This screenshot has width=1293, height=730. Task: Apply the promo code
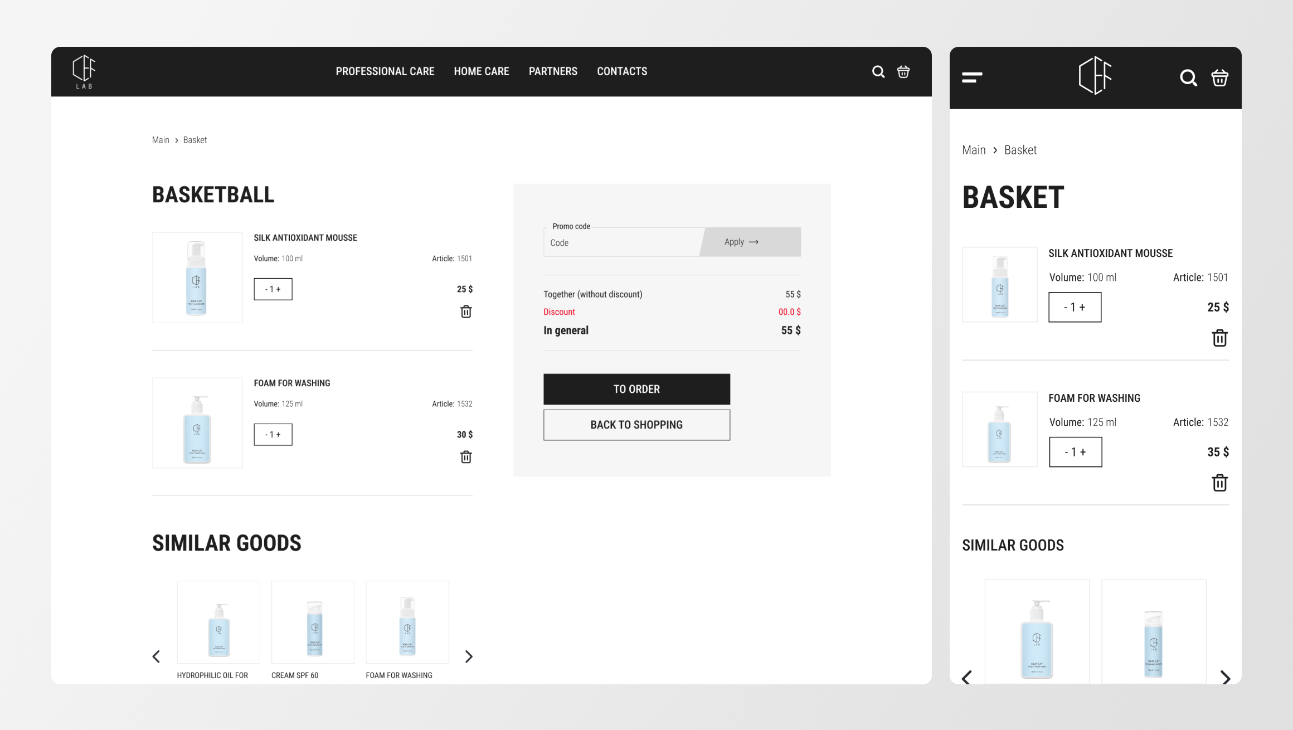750,242
